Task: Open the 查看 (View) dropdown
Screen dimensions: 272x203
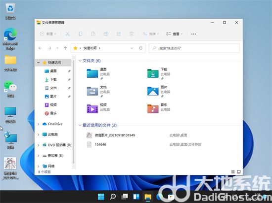Action: 175,34
